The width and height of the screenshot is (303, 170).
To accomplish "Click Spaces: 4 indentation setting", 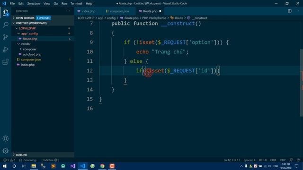I will click(250, 160).
